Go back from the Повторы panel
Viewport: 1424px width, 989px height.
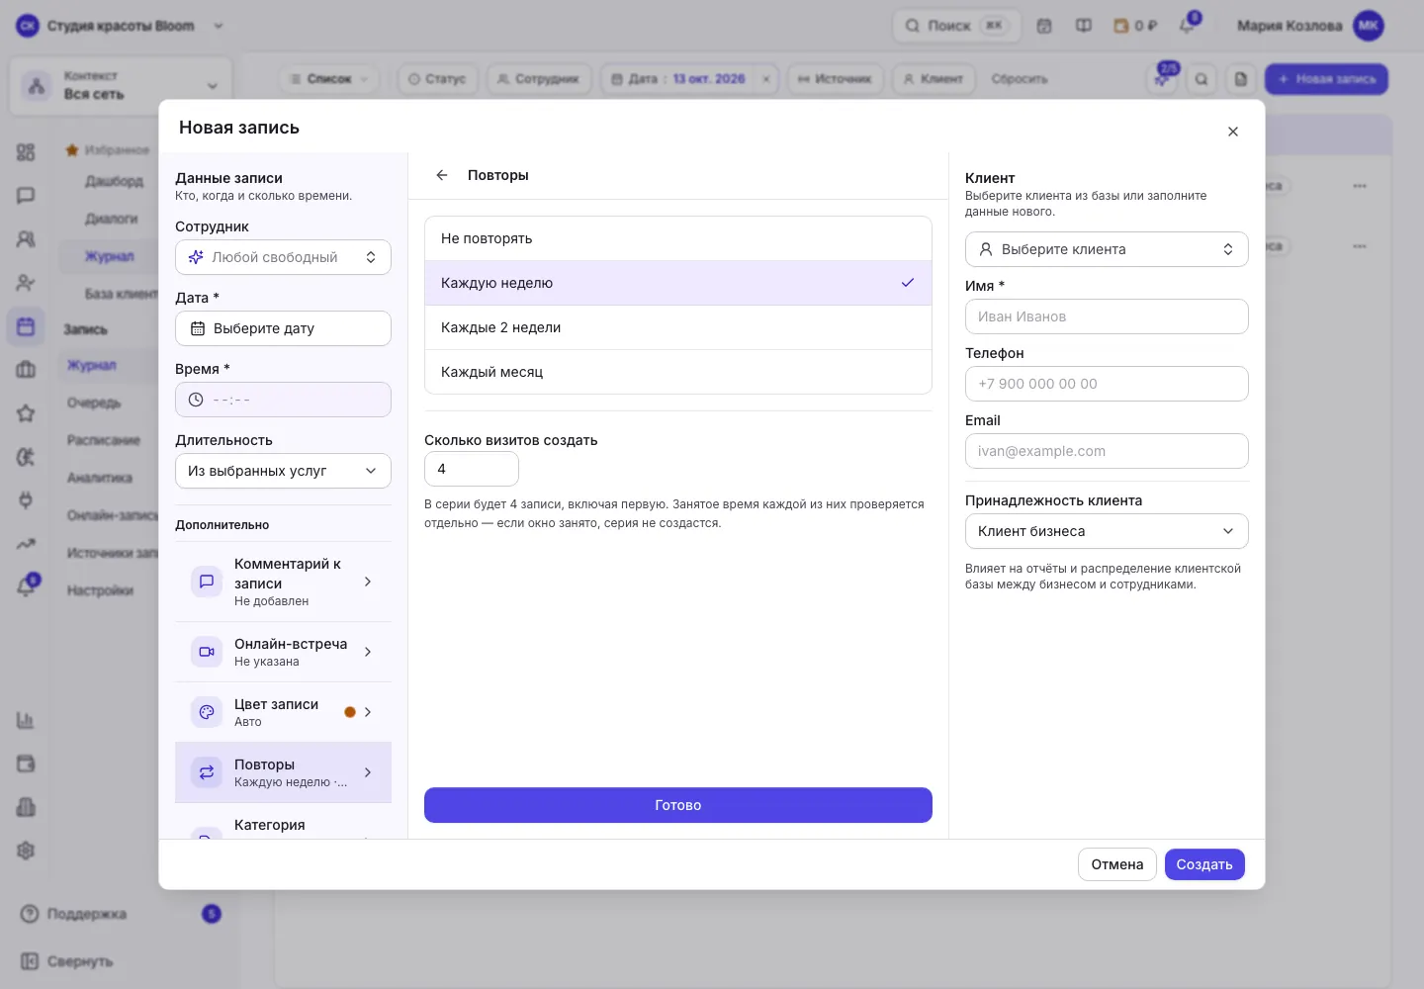coord(442,175)
